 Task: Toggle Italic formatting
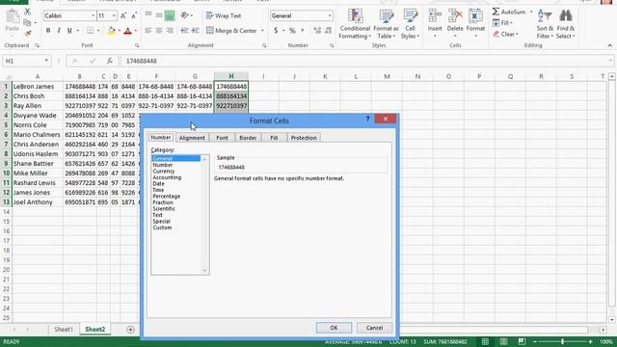coord(59,31)
